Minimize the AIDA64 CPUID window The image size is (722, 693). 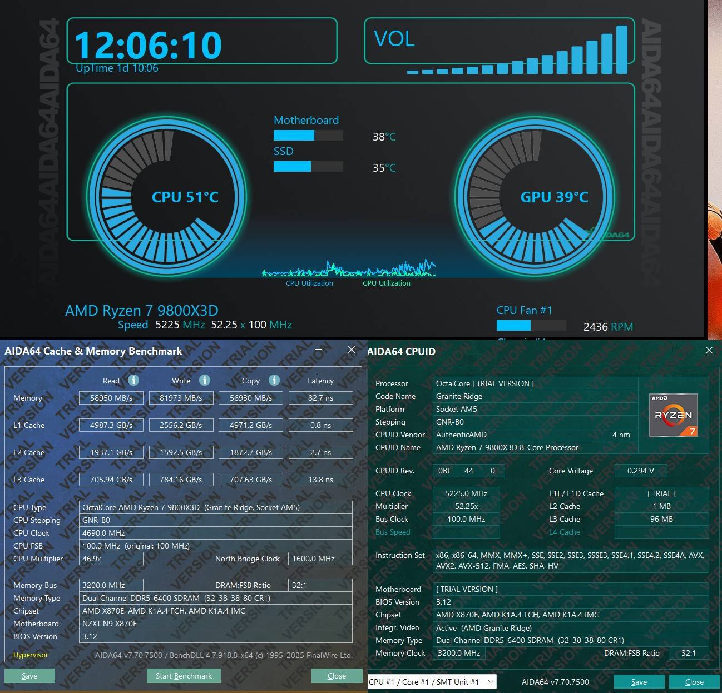[676, 350]
